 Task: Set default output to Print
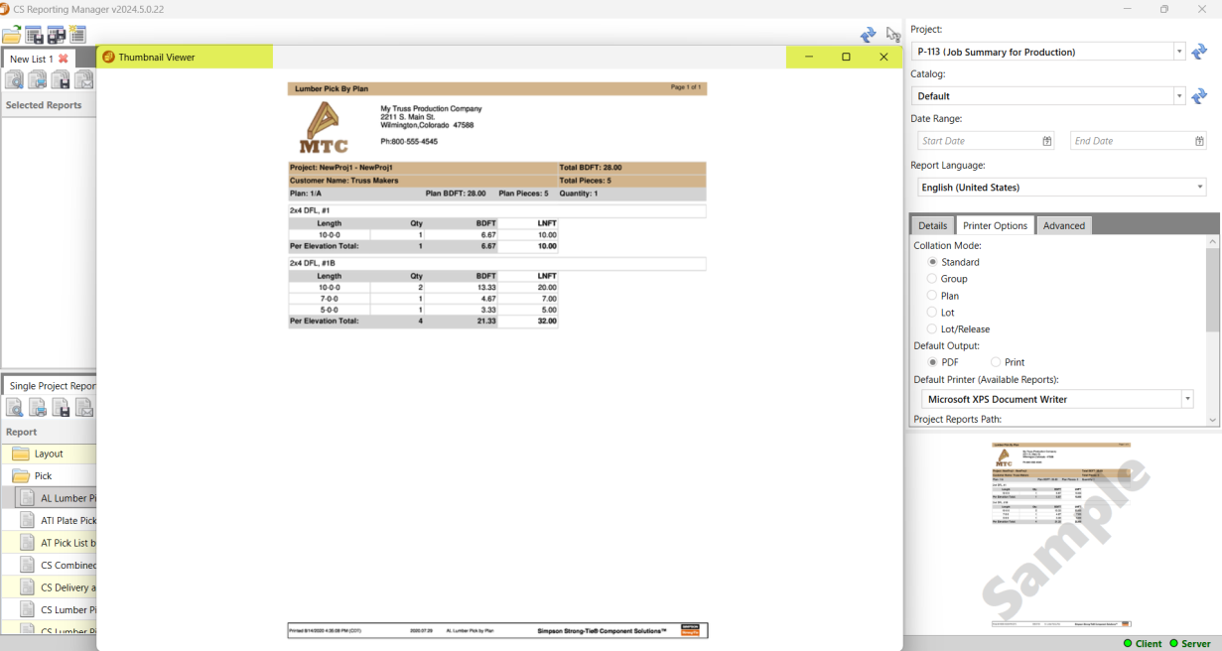point(996,362)
